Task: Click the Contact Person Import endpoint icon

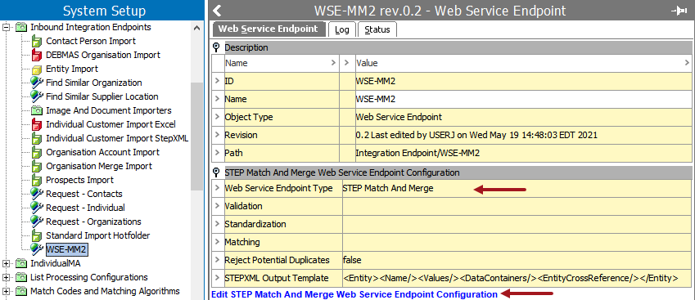Action: (x=37, y=41)
